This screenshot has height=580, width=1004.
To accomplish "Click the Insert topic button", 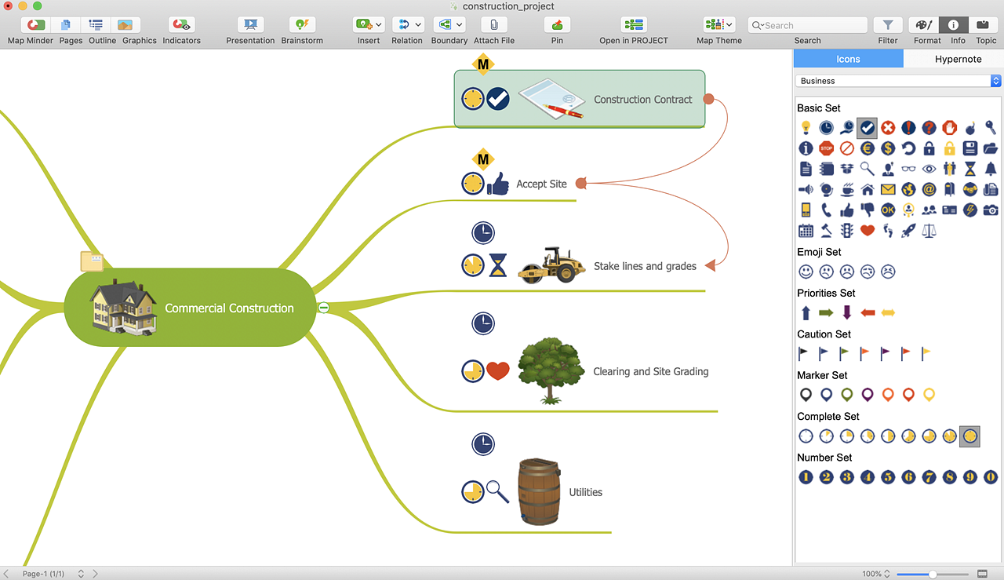I will point(363,25).
